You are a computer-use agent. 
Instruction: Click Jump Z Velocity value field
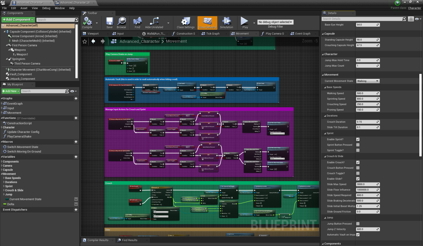pyautogui.click(x=368, y=229)
